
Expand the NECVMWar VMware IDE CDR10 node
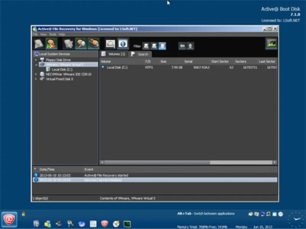36,74
